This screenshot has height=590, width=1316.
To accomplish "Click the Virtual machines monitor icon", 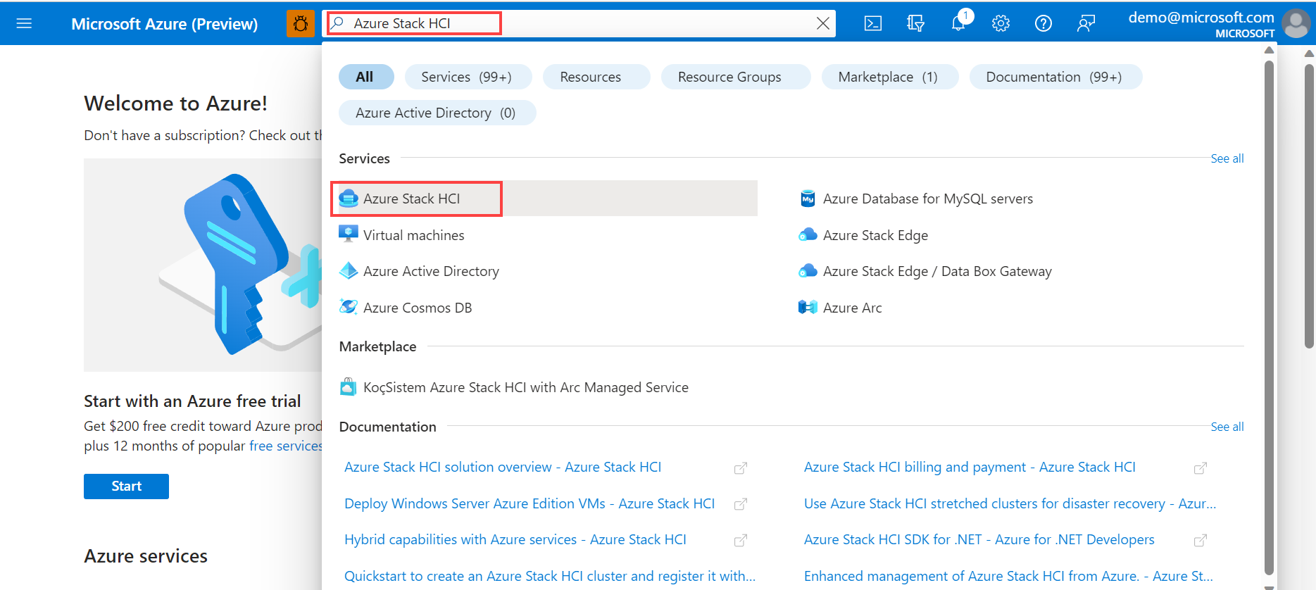I will pyautogui.click(x=348, y=234).
